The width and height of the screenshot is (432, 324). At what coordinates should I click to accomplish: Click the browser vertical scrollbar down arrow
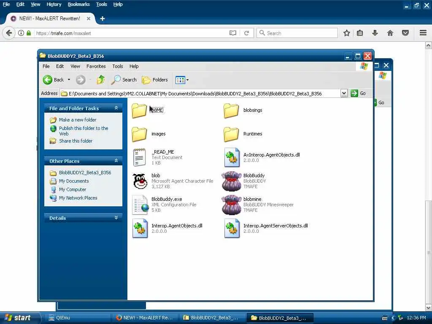(x=429, y=308)
